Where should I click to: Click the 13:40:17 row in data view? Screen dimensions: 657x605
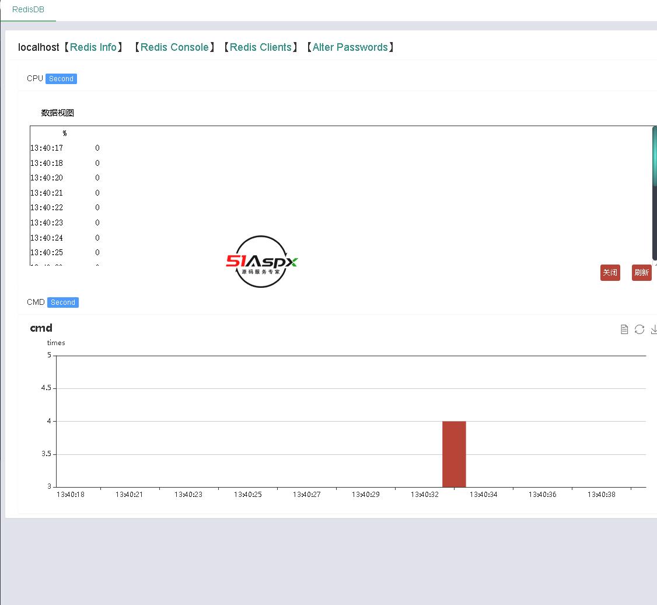47,148
